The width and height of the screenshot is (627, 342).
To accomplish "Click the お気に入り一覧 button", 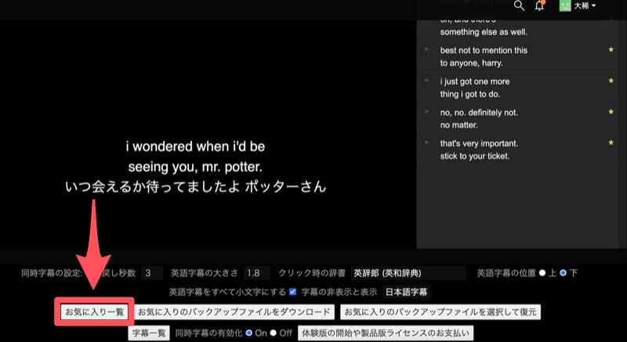I will pyautogui.click(x=94, y=311).
